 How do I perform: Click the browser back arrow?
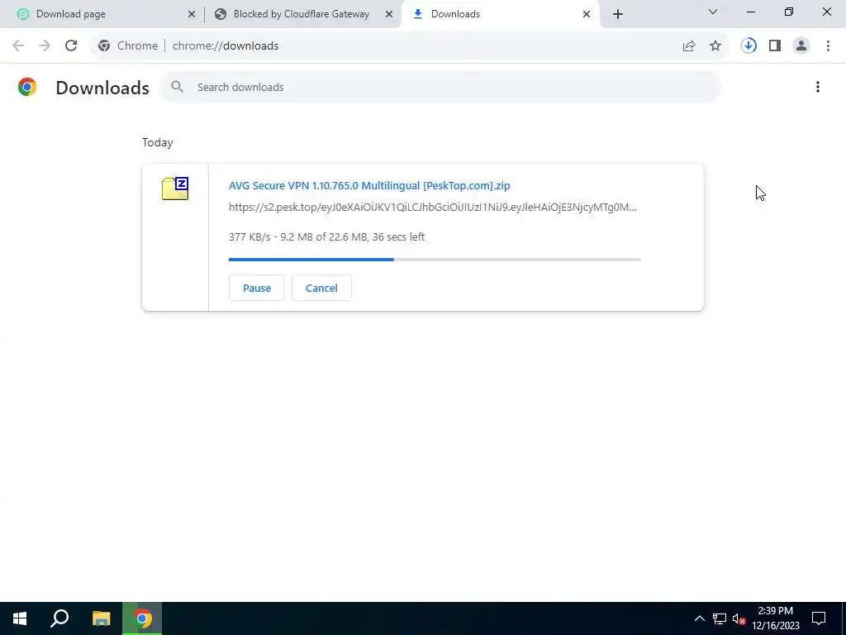tap(18, 46)
